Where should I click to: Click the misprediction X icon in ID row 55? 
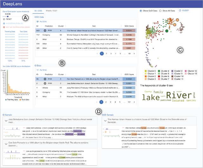tap(45, 79)
